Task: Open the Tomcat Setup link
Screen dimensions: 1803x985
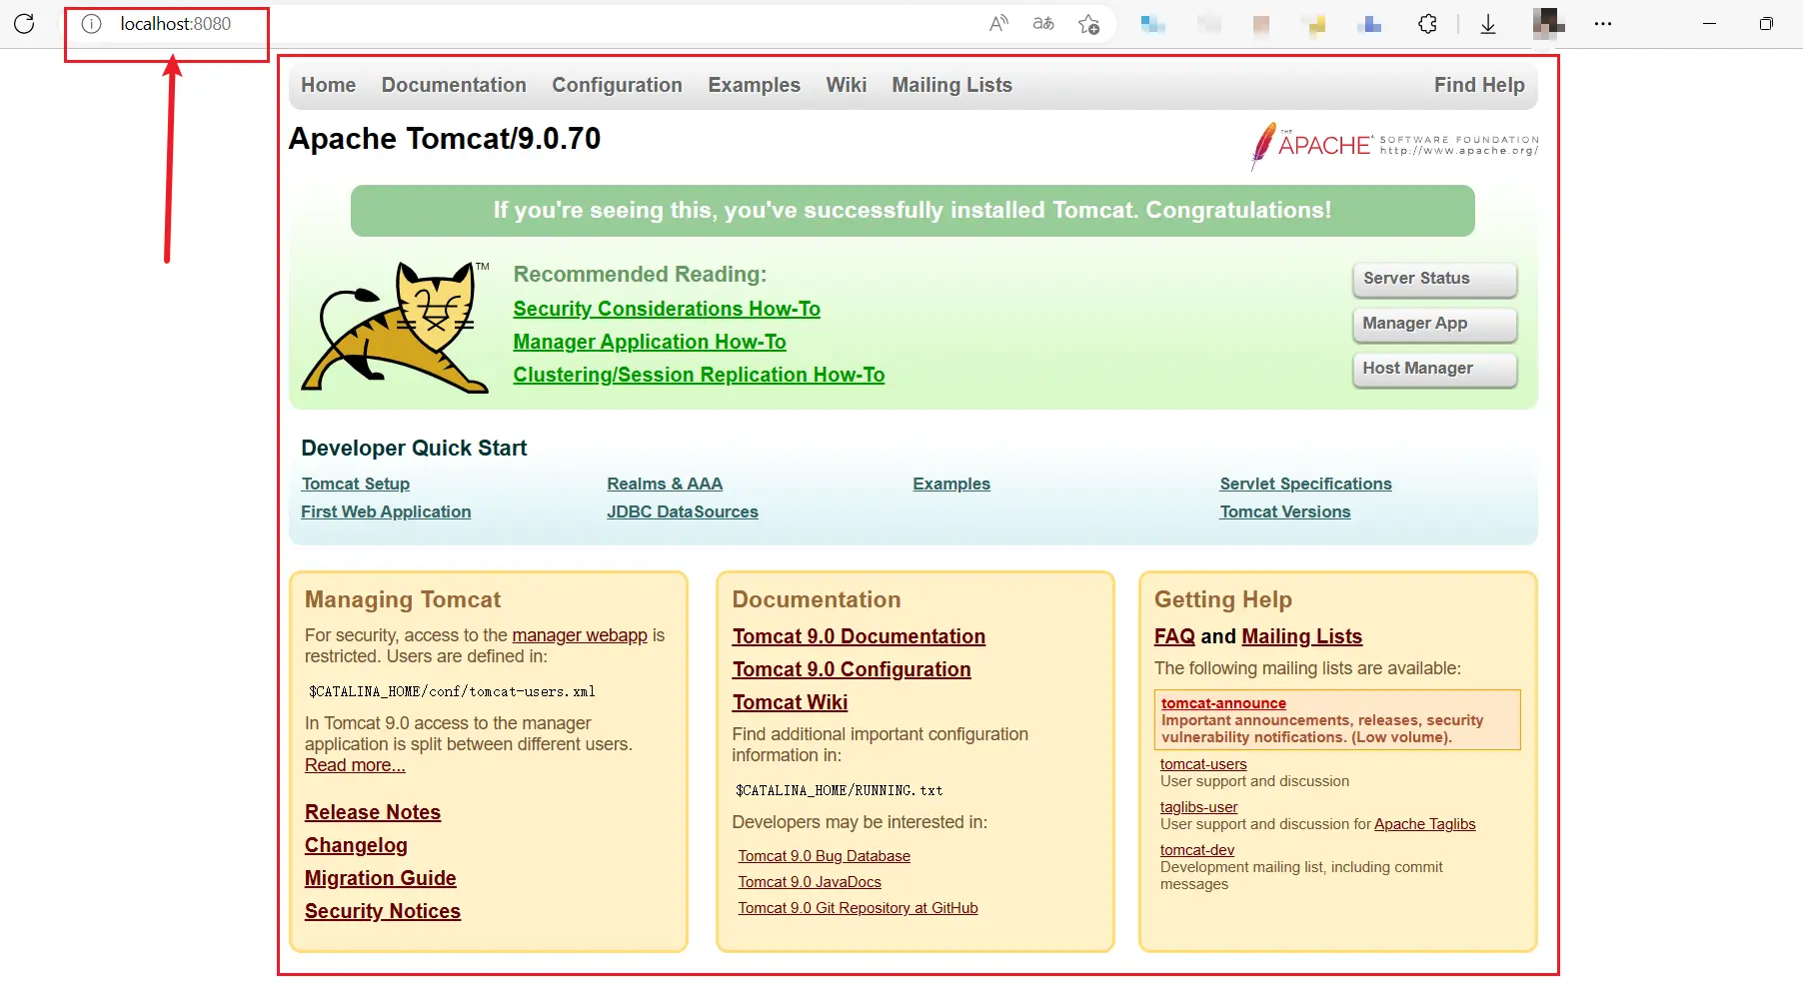Action: coord(356,484)
